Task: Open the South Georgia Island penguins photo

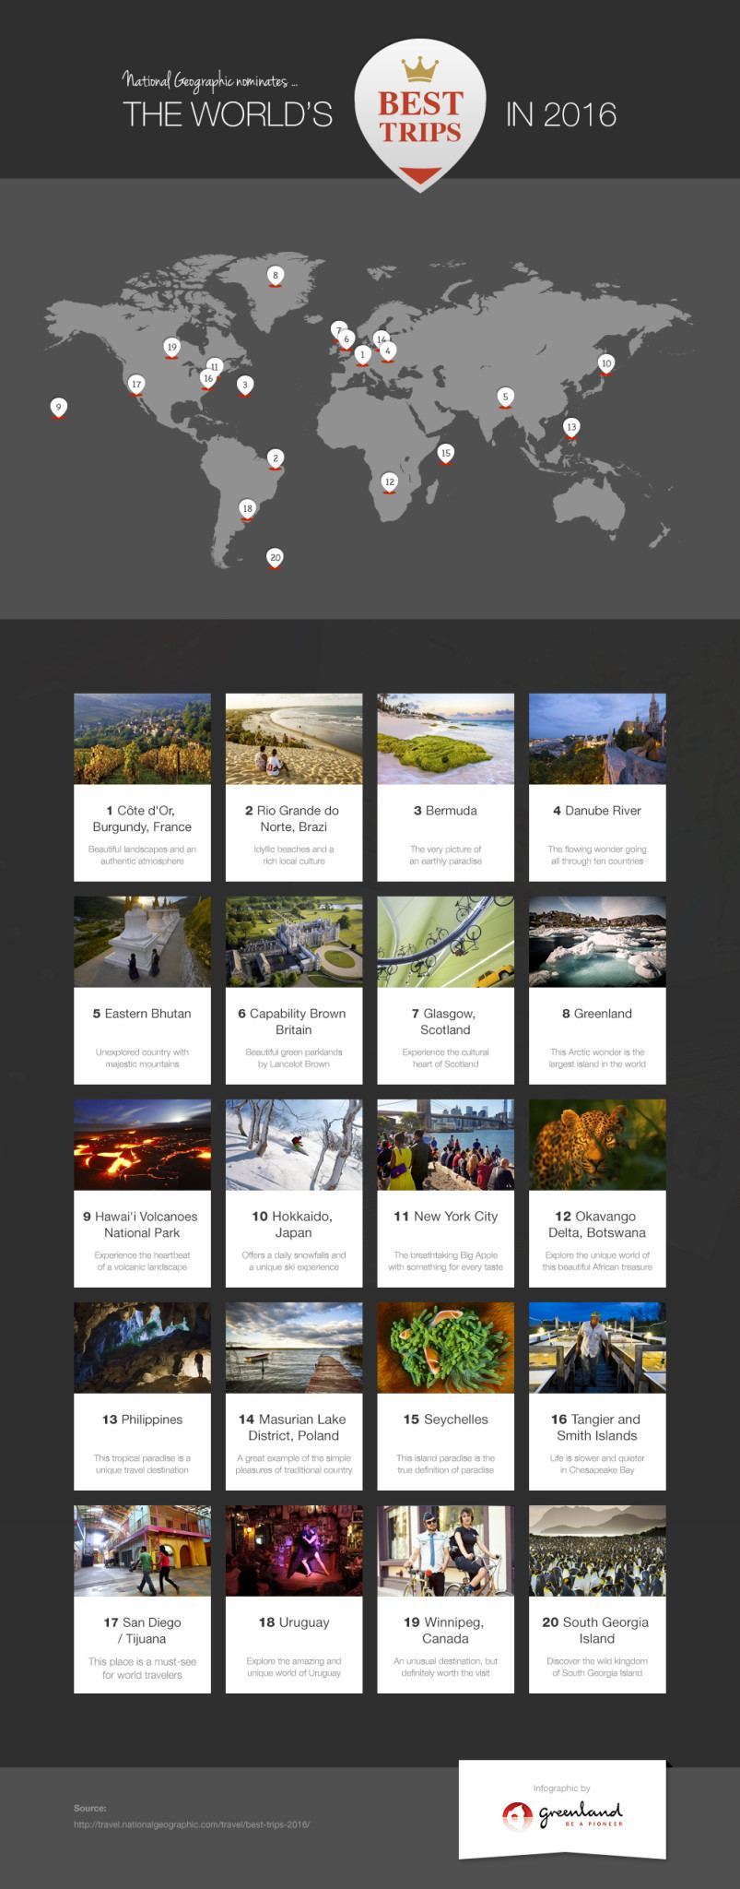Action: point(597,1551)
